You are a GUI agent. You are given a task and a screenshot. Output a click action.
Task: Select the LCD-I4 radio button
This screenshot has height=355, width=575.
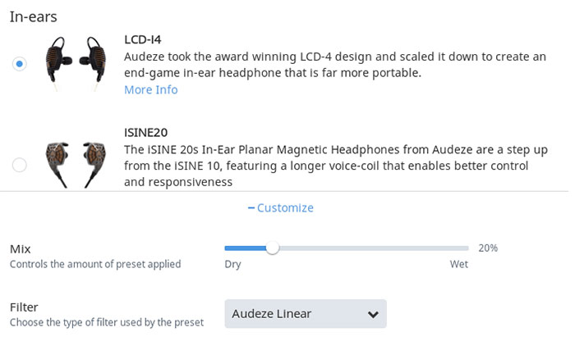[20, 64]
